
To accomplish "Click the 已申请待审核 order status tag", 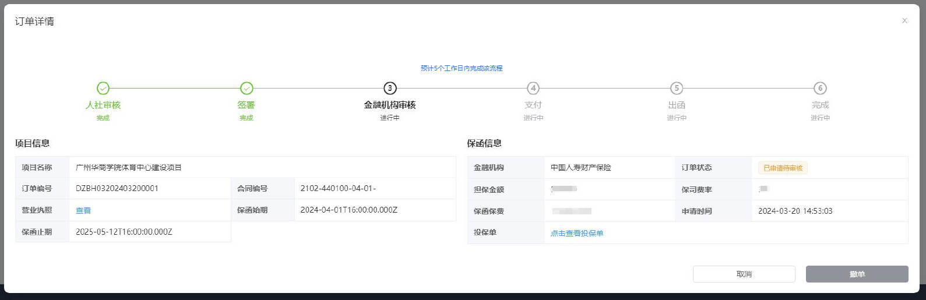I will [783, 168].
